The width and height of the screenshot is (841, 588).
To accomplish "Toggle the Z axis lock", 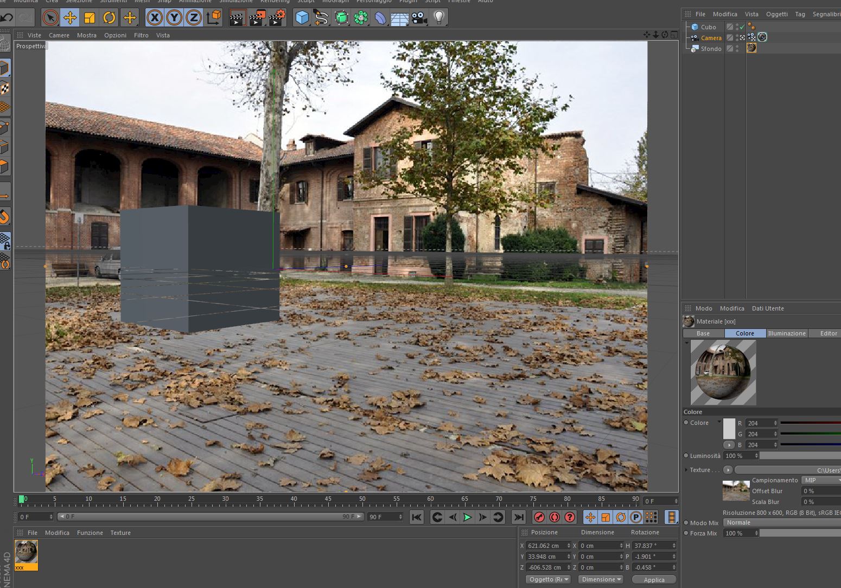I will [194, 18].
